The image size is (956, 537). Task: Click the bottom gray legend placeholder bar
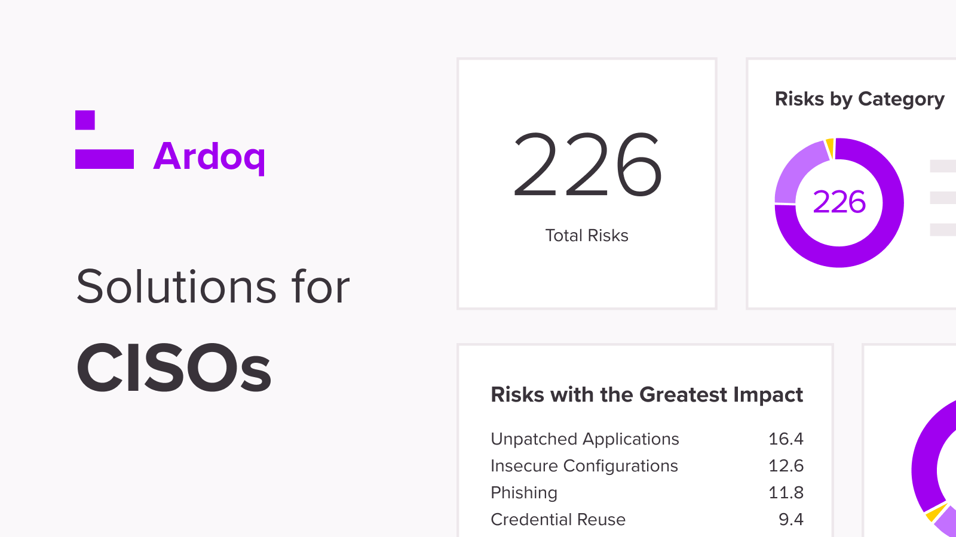[x=943, y=229]
